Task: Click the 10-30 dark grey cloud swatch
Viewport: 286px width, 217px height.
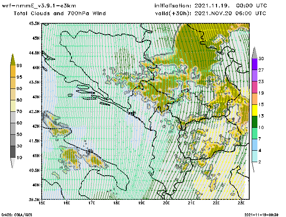Action: tap(13, 152)
